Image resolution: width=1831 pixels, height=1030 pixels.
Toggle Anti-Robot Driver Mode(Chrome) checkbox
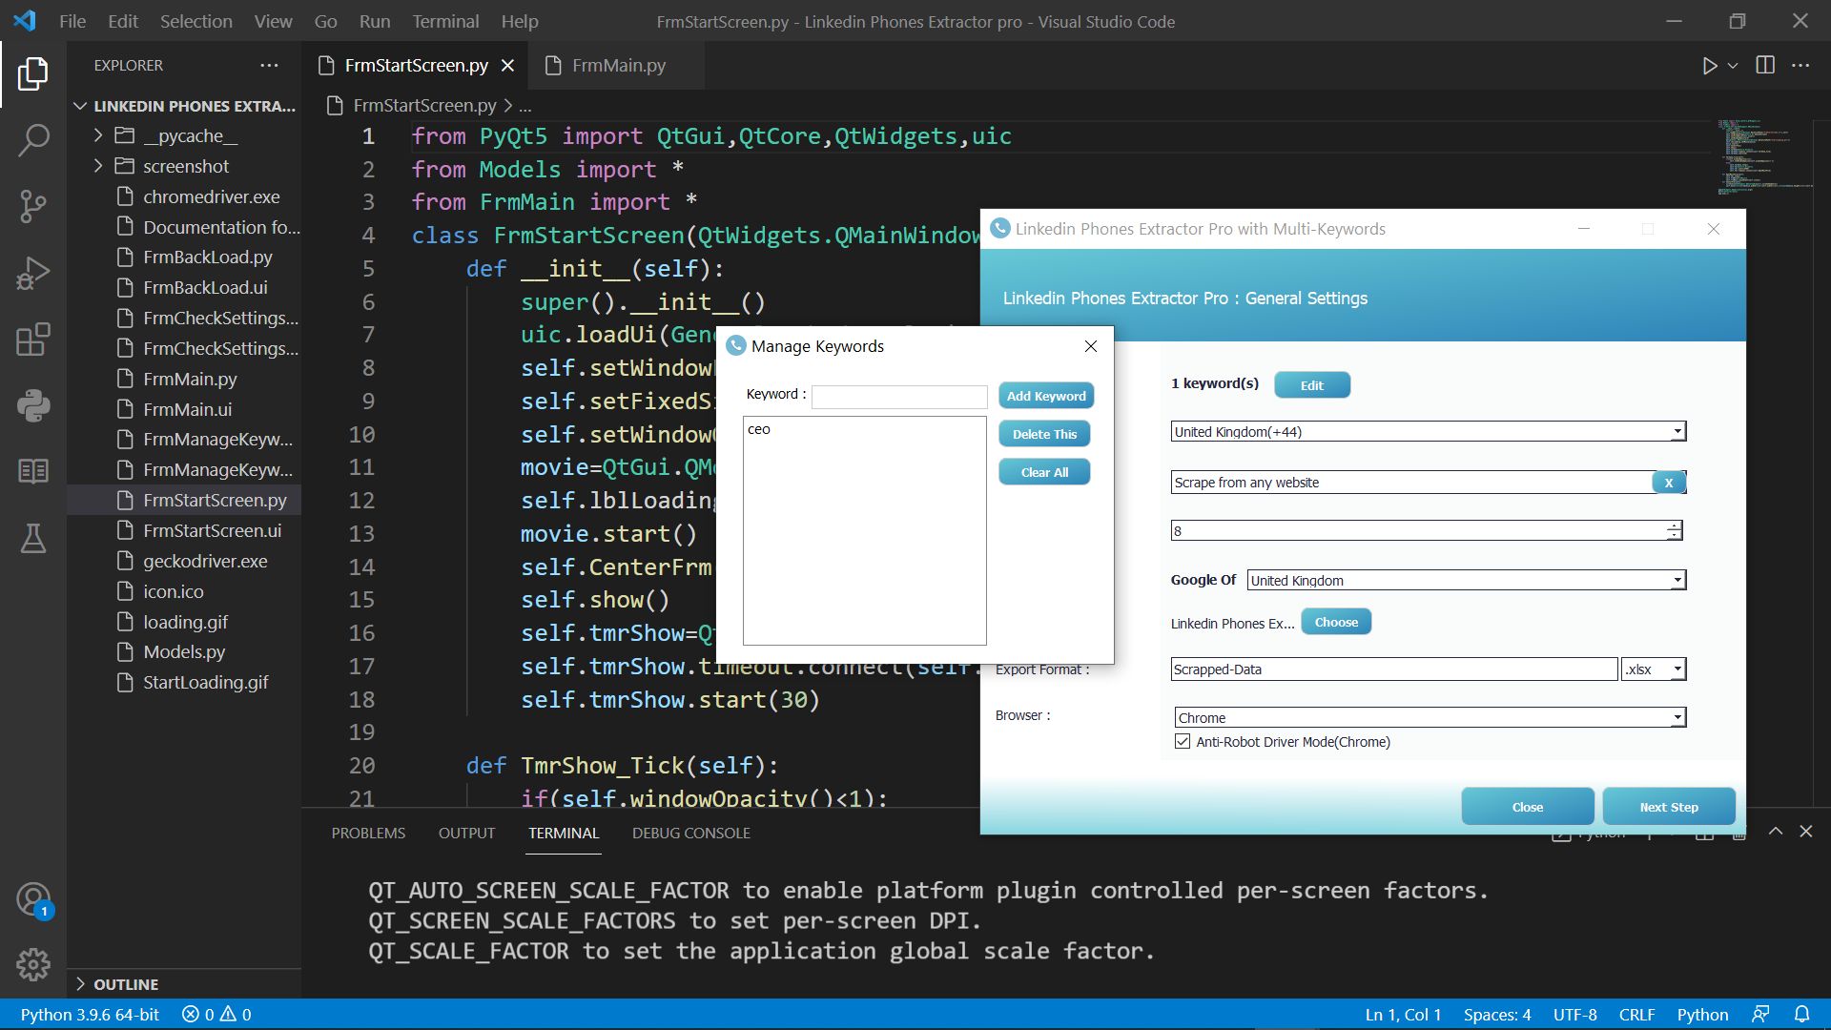tap(1183, 741)
